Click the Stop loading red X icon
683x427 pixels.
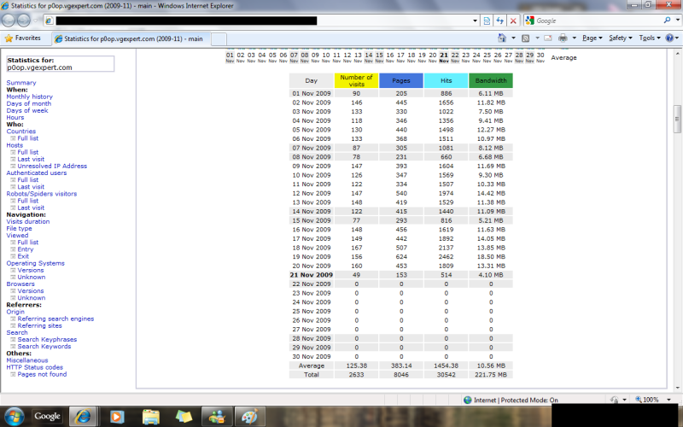click(511, 20)
